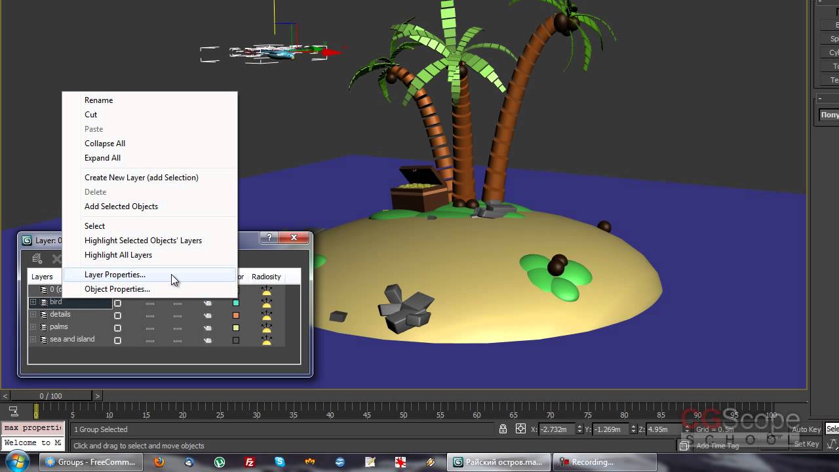Toggle the current-layer box for sea and island
The width and height of the screenshot is (839, 472).
pos(118,340)
